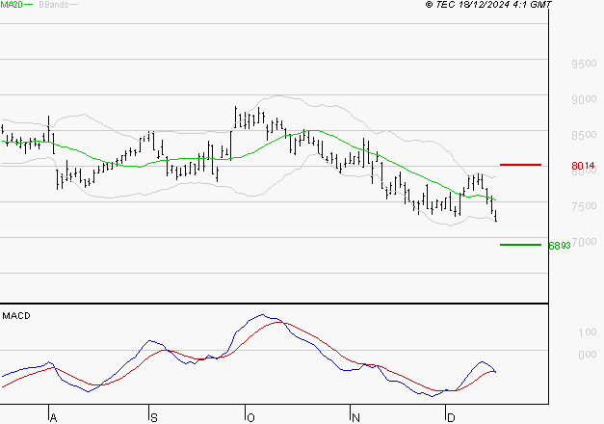
Task: Click the TEC 18/12/2024 timestamp text
Action: (488, 5)
